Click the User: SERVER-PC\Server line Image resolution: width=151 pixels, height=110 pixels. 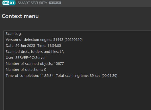point(26,58)
